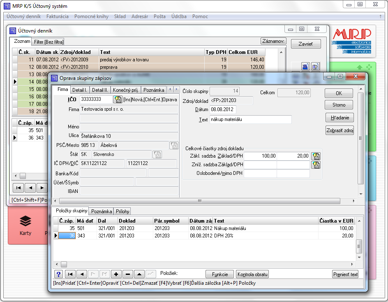Click the Karty stack icon
The width and height of the screenshot is (388, 302).
(25, 221)
